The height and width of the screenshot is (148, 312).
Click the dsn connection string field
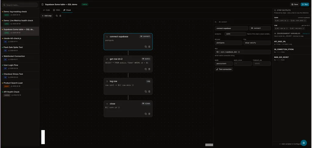[243, 52]
